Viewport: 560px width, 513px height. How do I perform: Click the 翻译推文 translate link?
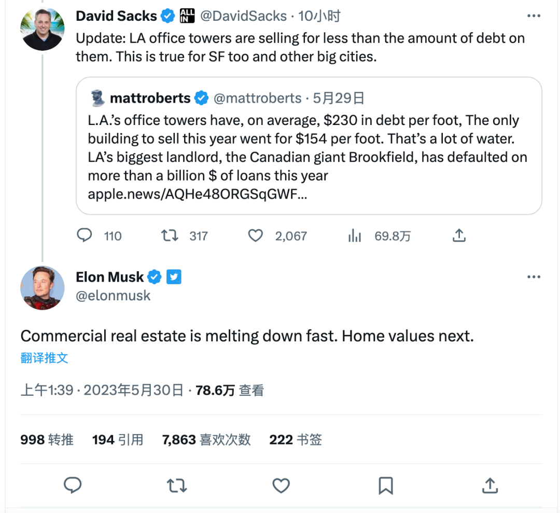point(45,358)
